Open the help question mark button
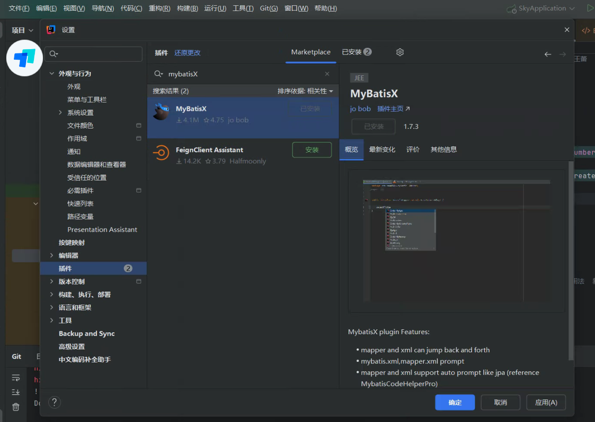 (54, 402)
